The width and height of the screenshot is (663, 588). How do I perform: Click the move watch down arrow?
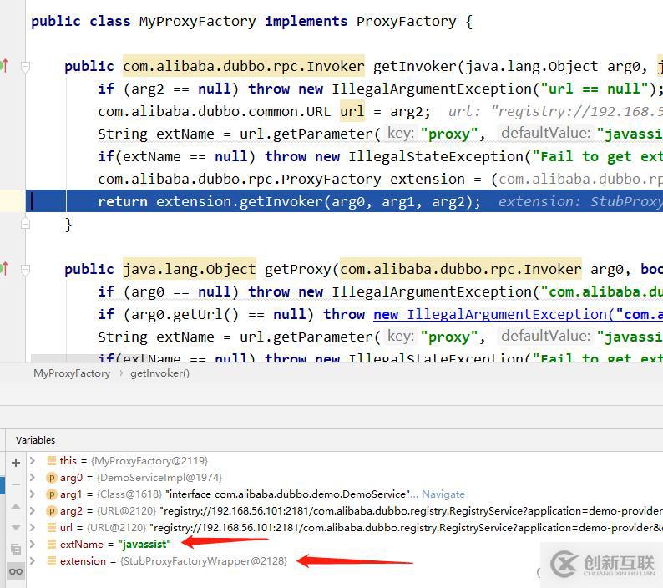15,527
